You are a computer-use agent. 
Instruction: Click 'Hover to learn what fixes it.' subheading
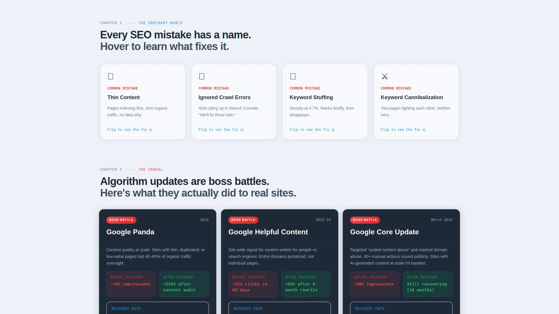164,47
